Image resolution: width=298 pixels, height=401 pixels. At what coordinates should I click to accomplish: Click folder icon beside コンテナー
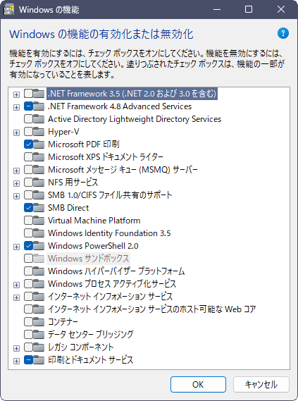(39, 322)
